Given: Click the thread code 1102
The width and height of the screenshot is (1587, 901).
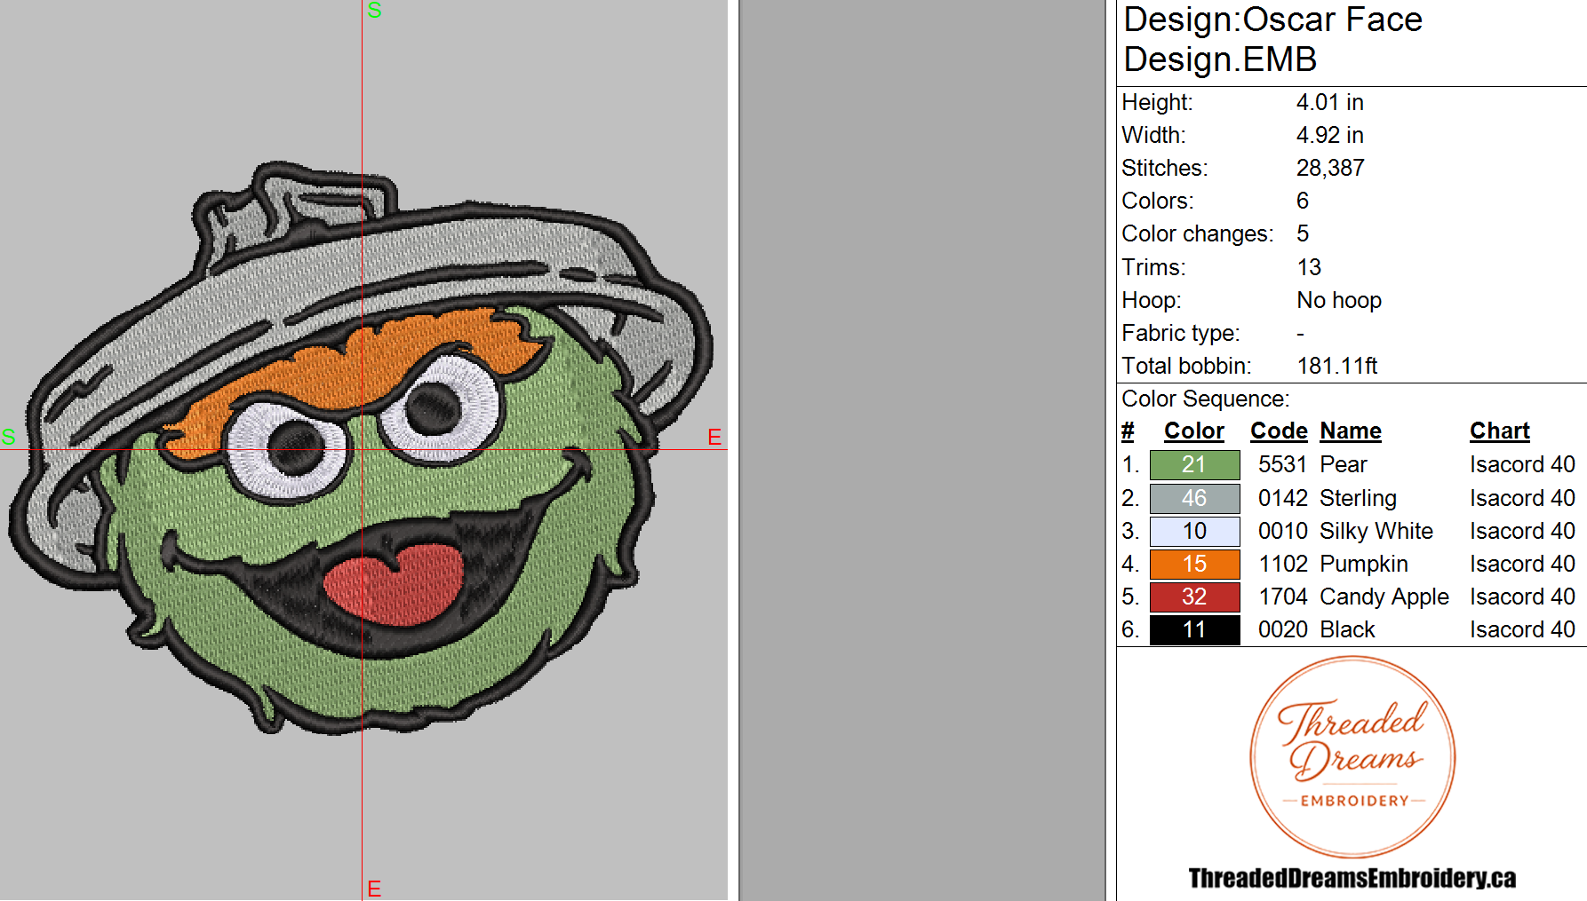Looking at the screenshot, I should [1283, 564].
